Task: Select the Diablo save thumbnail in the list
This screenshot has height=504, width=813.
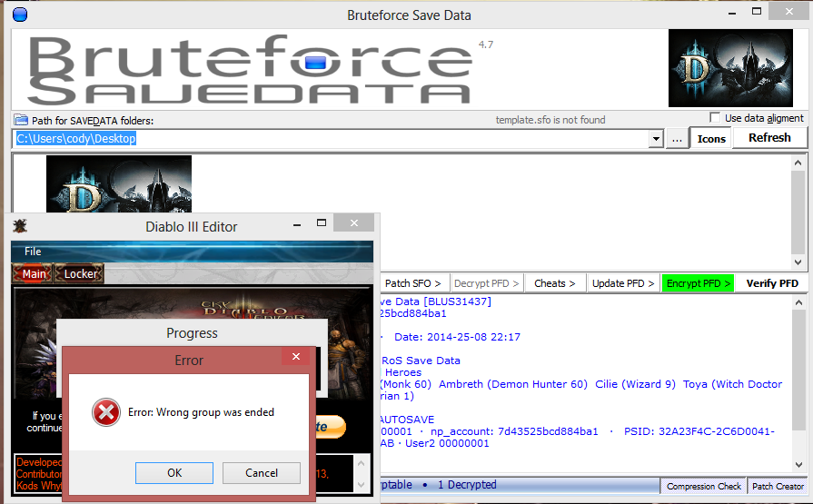Action: 119,184
